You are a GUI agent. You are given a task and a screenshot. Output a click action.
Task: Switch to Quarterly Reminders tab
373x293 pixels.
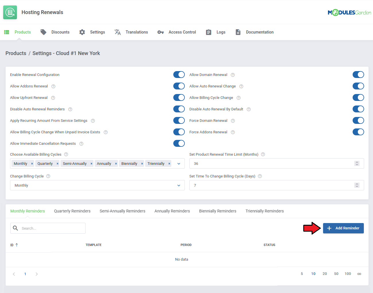[x=72, y=211]
